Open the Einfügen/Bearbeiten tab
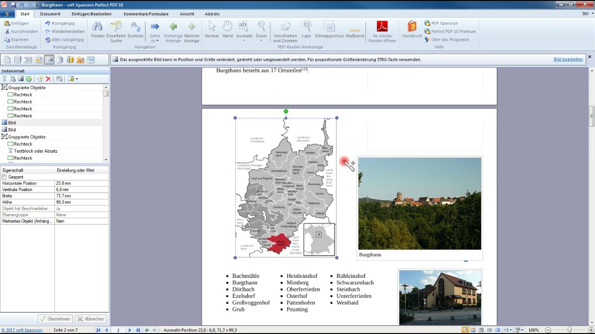The width and height of the screenshot is (595, 334). [x=92, y=14]
